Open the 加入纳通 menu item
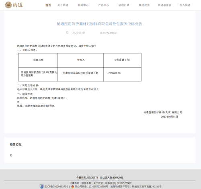This screenshot has width=201, height=189. 185,5
